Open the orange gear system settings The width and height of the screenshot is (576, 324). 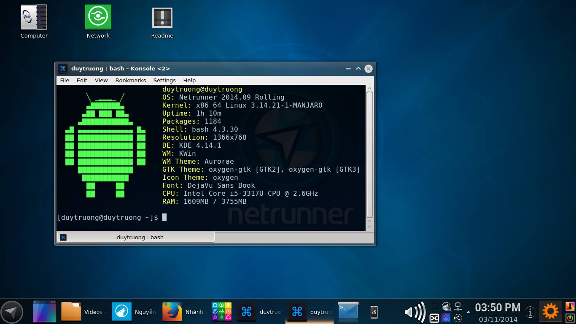[x=550, y=312]
